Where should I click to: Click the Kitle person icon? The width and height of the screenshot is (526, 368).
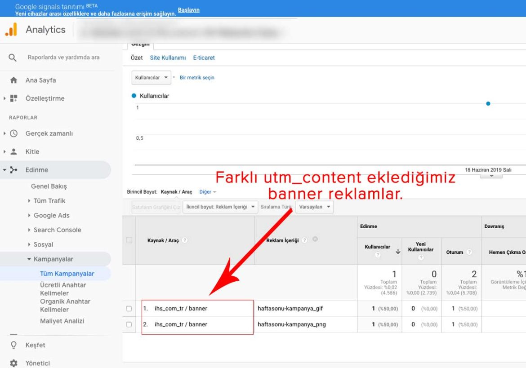(x=13, y=152)
